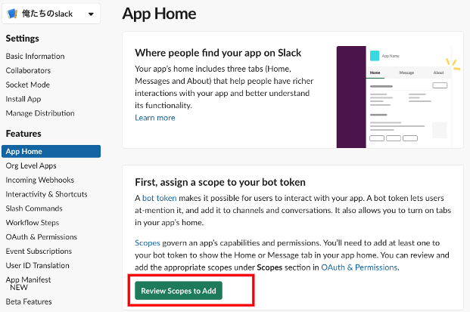Open Socket Mode settings
The width and height of the screenshot is (470, 312).
[27, 85]
